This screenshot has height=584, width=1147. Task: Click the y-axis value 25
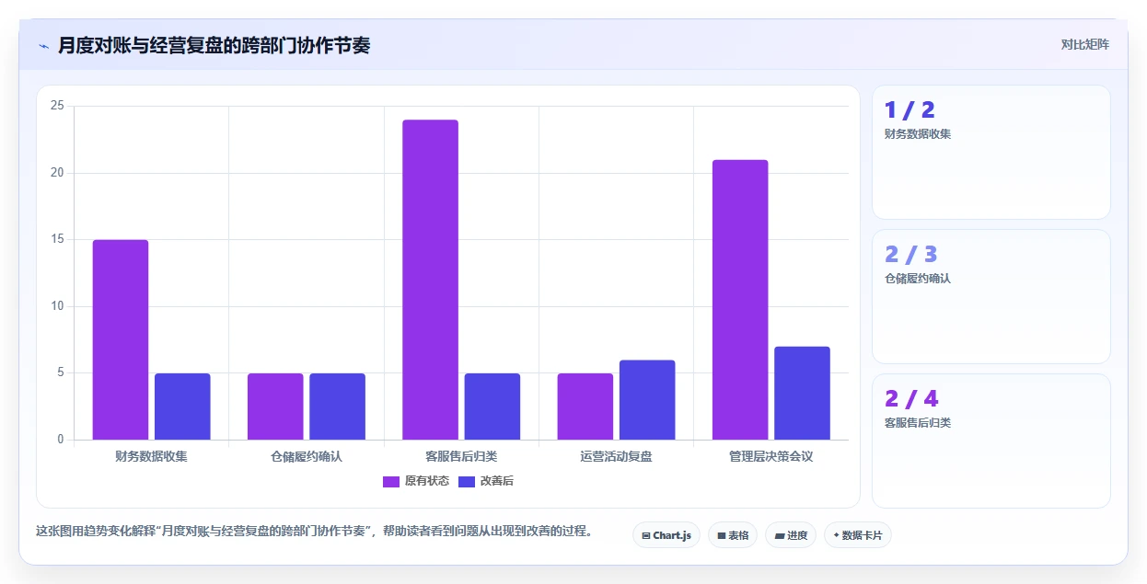click(57, 106)
